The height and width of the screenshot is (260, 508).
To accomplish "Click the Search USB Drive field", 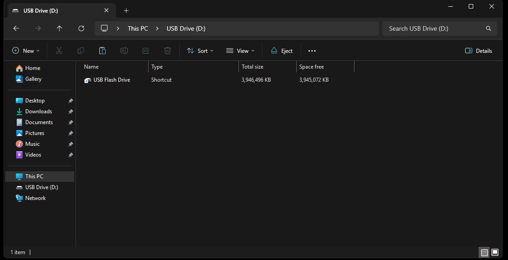I will (x=433, y=28).
